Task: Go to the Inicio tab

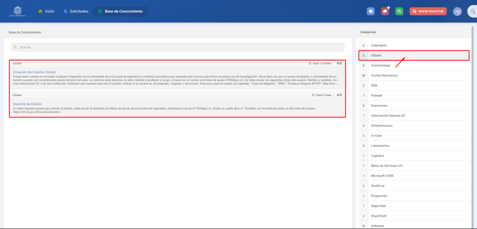Action: [46, 11]
